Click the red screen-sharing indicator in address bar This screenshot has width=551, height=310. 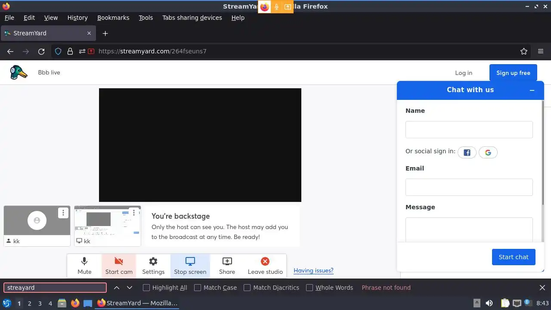click(91, 51)
